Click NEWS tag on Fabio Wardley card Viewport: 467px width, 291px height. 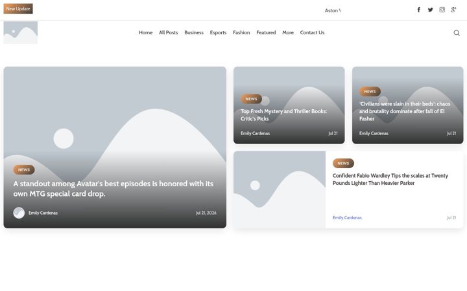343,164
